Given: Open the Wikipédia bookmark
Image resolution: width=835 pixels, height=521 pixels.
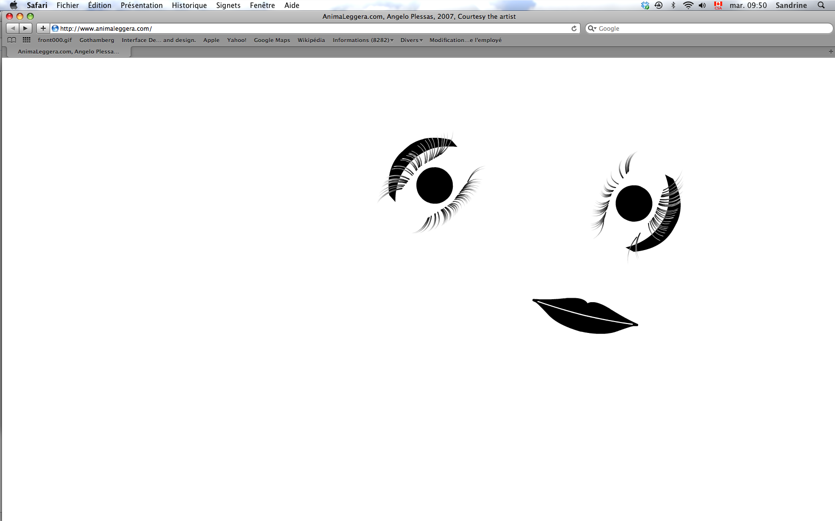Looking at the screenshot, I should 311,40.
